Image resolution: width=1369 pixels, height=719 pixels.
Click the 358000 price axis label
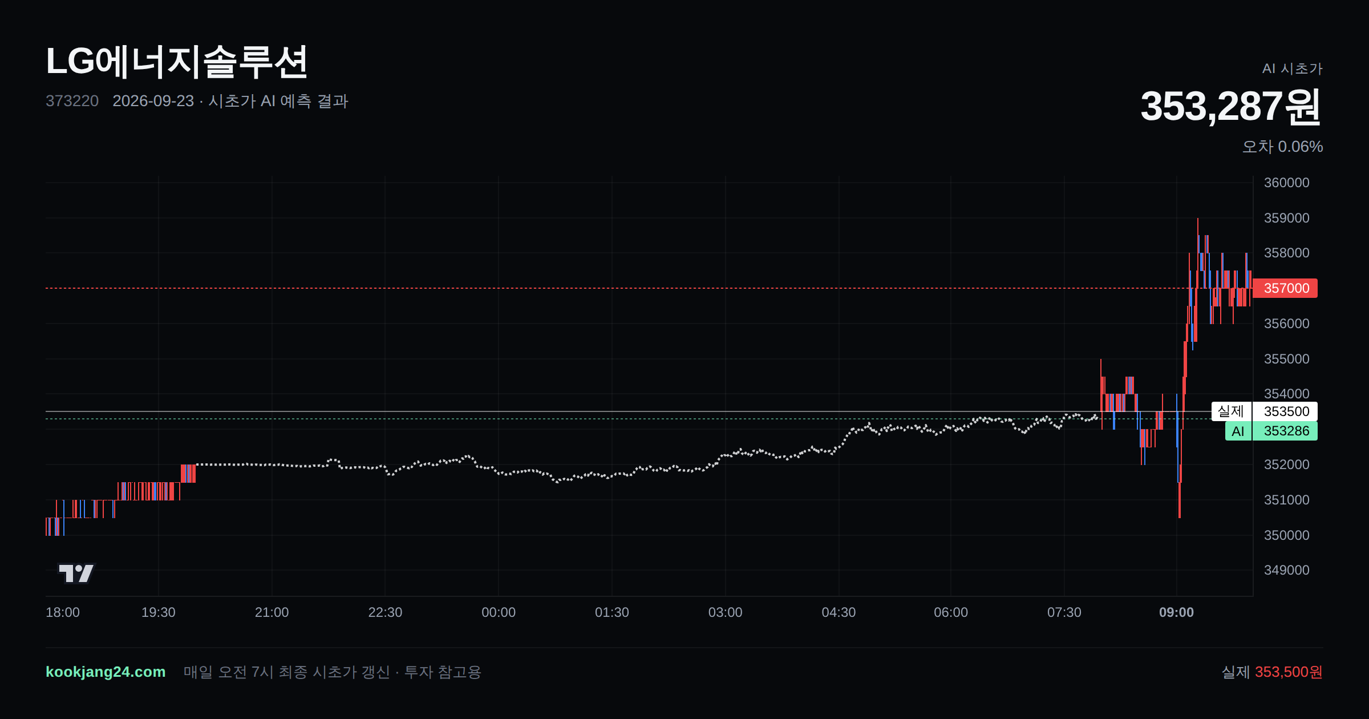coord(1287,253)
